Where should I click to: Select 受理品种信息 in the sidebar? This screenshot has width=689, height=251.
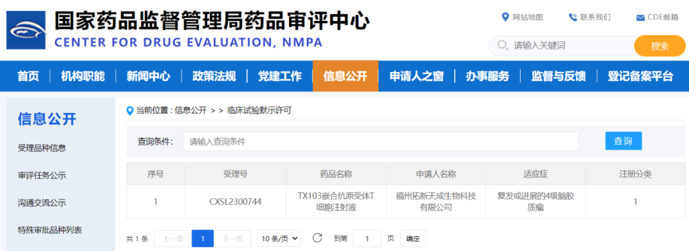pyautogui.click(x=41, y=148)
